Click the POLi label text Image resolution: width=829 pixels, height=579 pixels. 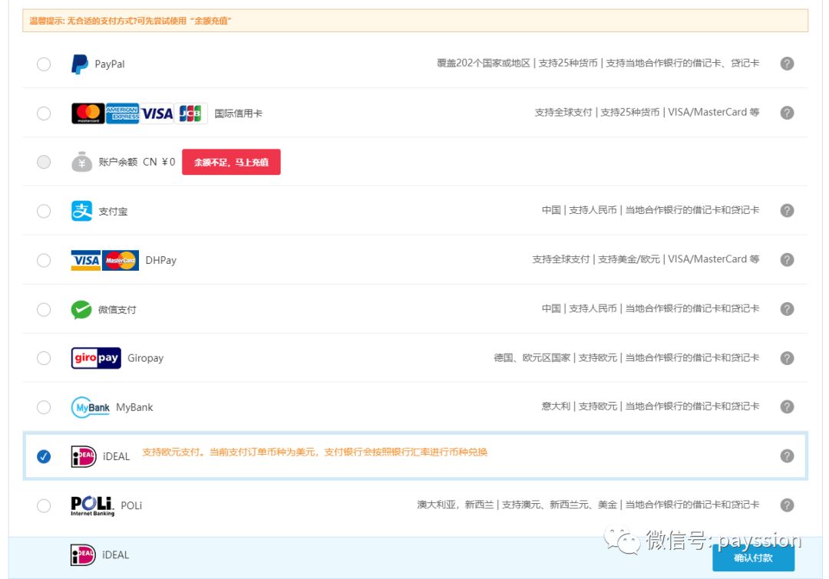pyautogui.click(x=132, y=505)
